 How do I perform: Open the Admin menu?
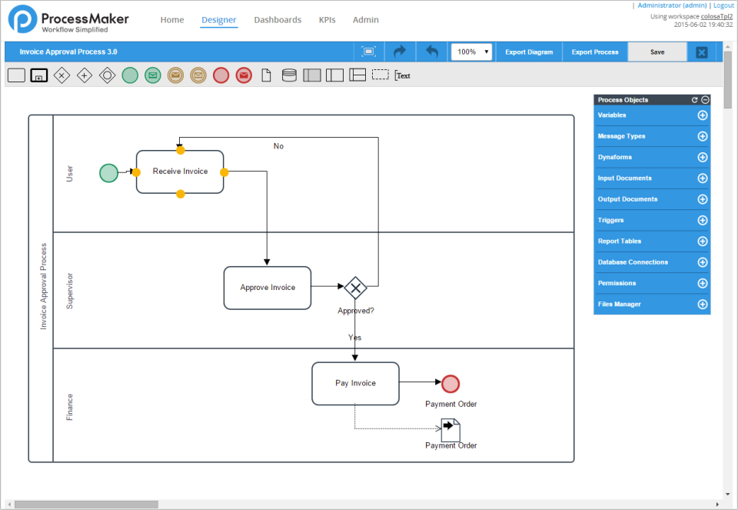point(365,19)
